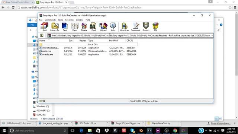The height and width of the screenshot is (134, 238).
Task: Open Skype from the taskbar
Action: [x=132, y=131]
